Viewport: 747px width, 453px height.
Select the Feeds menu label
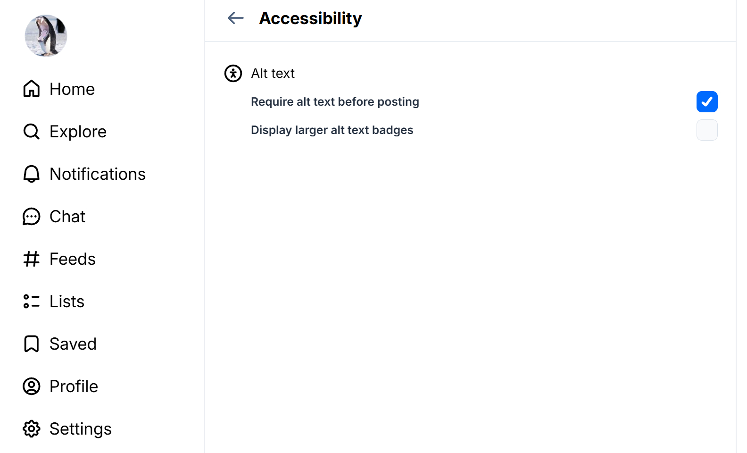[73, 259]
